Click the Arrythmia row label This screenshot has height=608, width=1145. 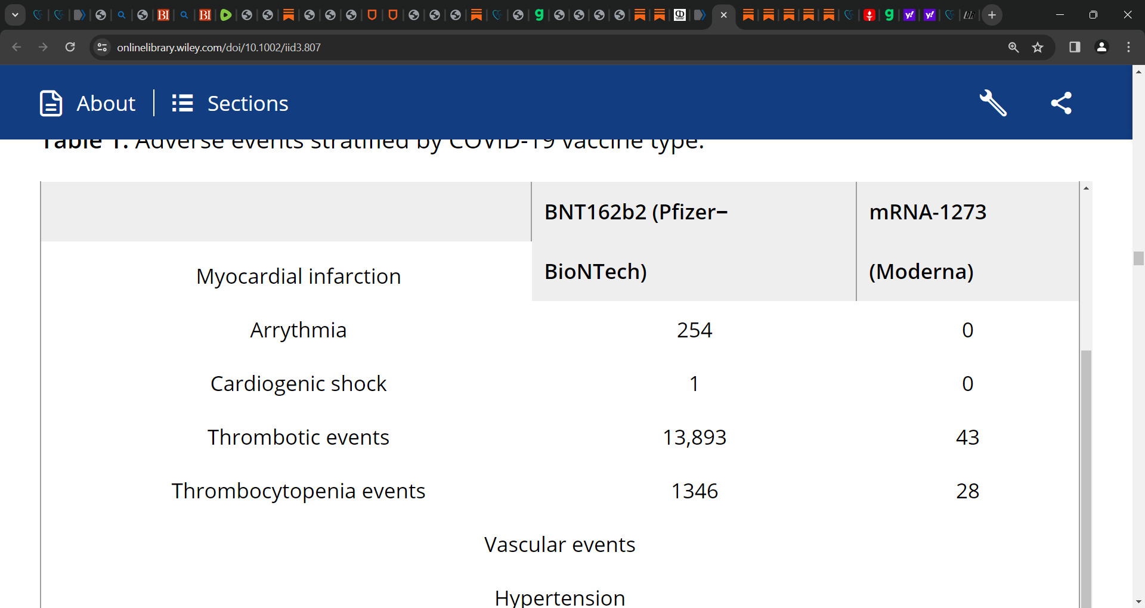pos(298,330)
